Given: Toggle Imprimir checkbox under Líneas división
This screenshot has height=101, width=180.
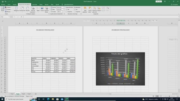Looking at the screenshot, I should (67, 12).
